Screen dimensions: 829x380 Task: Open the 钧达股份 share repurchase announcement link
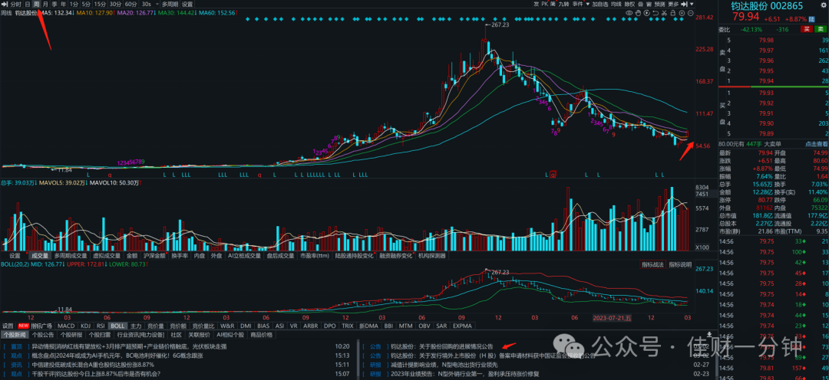[441, 347]
